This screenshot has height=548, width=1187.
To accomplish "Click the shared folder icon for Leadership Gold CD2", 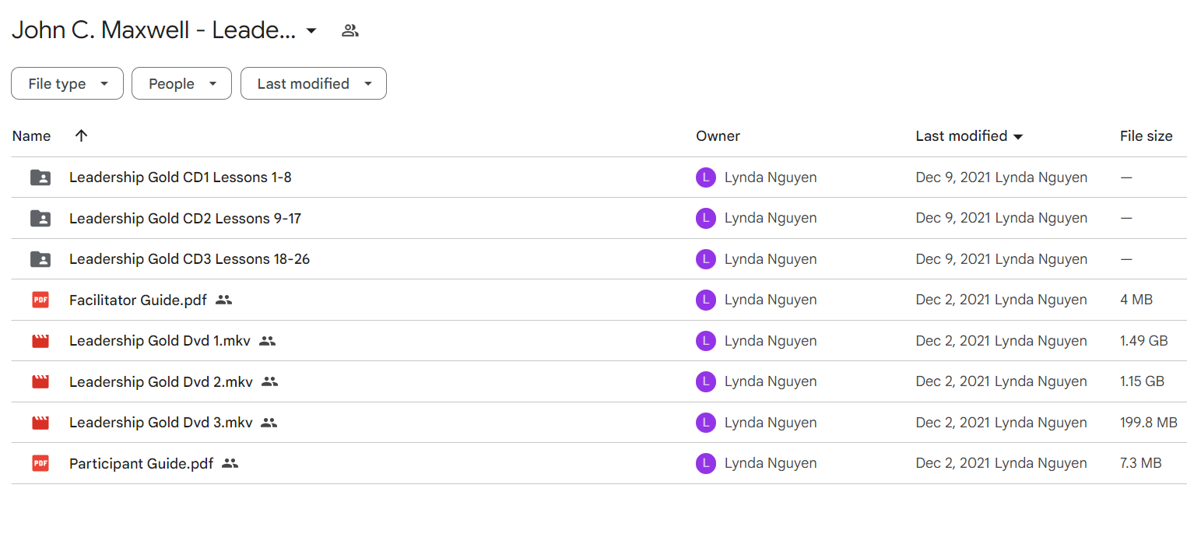I will click(40, 218).
